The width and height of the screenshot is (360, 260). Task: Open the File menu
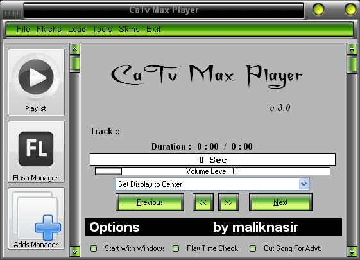[x=23, y=30]
